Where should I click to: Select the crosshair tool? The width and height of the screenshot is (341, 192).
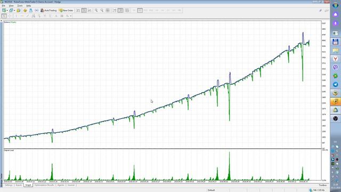pos(10,16)
